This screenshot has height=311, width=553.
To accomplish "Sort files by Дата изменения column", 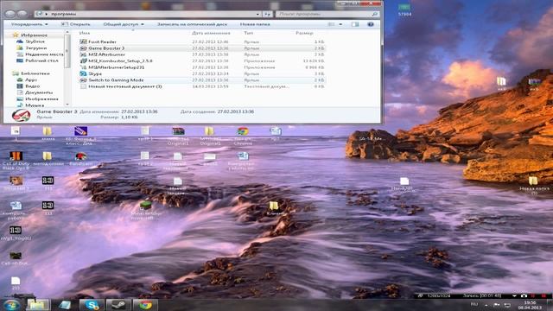I will [211, 33].
